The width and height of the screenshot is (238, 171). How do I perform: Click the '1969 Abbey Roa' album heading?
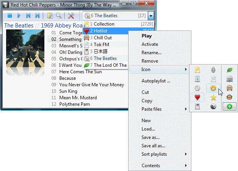62,26
